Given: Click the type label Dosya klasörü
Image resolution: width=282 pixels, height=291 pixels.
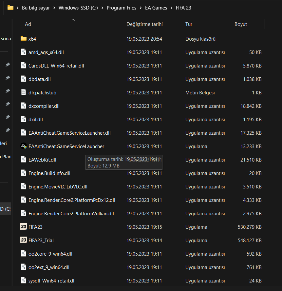Looking at the screenshot, I should click(200, 39).
